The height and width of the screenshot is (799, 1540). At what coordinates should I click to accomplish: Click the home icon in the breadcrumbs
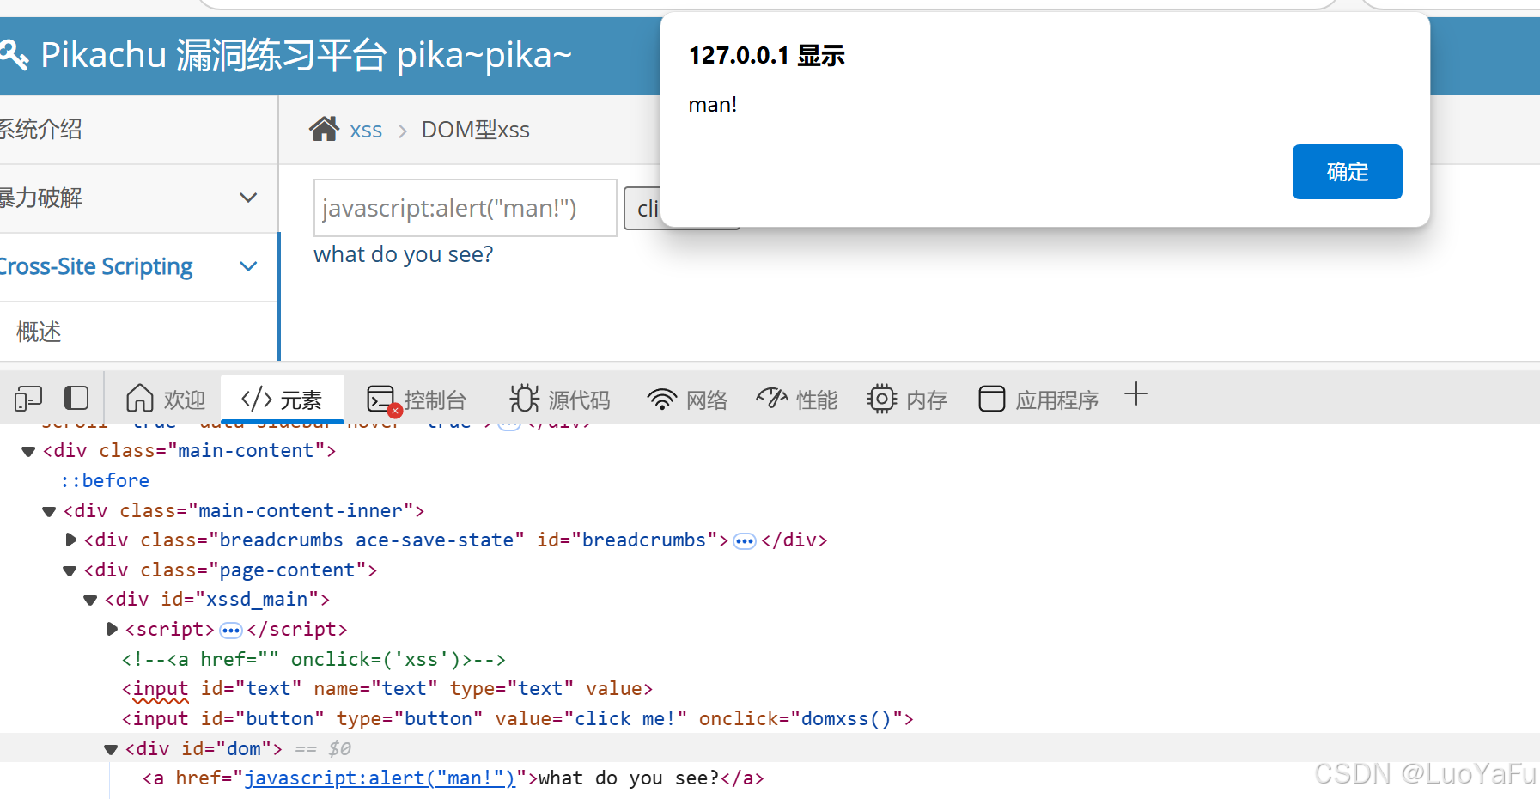point(324,129)
